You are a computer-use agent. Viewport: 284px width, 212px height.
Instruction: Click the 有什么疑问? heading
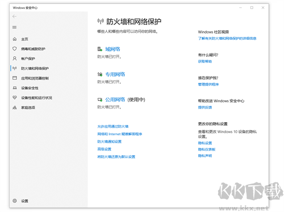208,55
